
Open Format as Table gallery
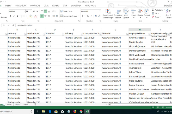(x=118, y=14)
